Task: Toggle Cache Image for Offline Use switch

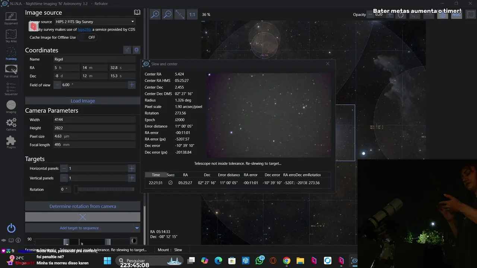Action: (88, 37)
